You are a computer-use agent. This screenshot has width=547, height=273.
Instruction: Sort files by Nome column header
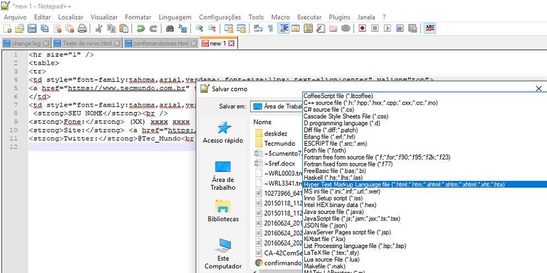[x=262, y=122]
